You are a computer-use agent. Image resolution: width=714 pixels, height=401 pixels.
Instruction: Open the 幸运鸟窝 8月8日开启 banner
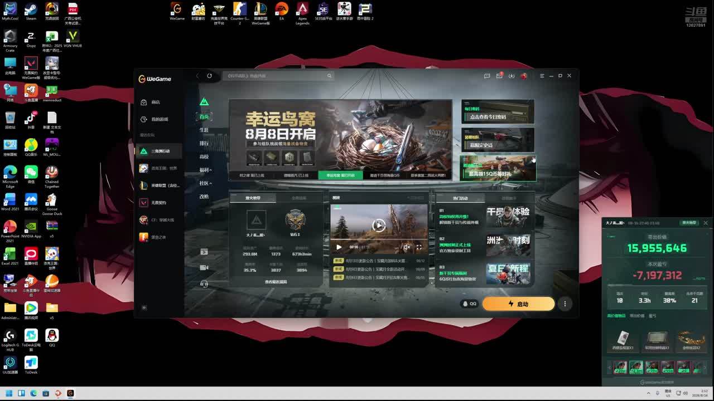pyautogui.click(x=340, y=134)
